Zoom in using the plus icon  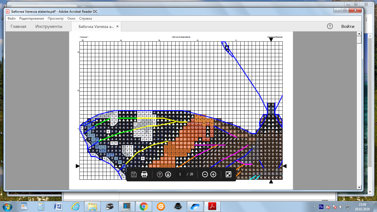pyautogui.click(x=213, y=174)
